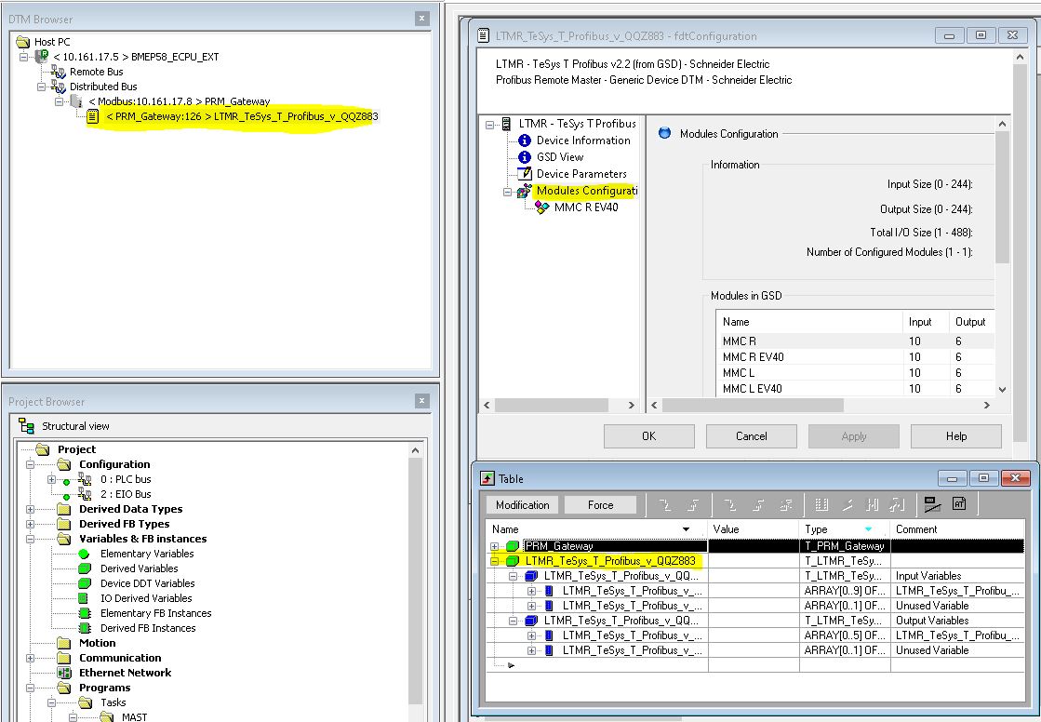Click the Elementary Variables green circle icon
The image size is (1041, 722).
[x=84, y=554]
